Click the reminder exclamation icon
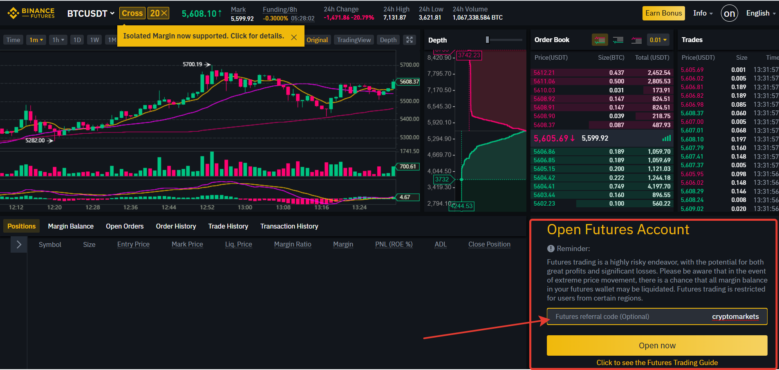The height and width of the screenshot is (370, 779). click(x=551, y=249)
